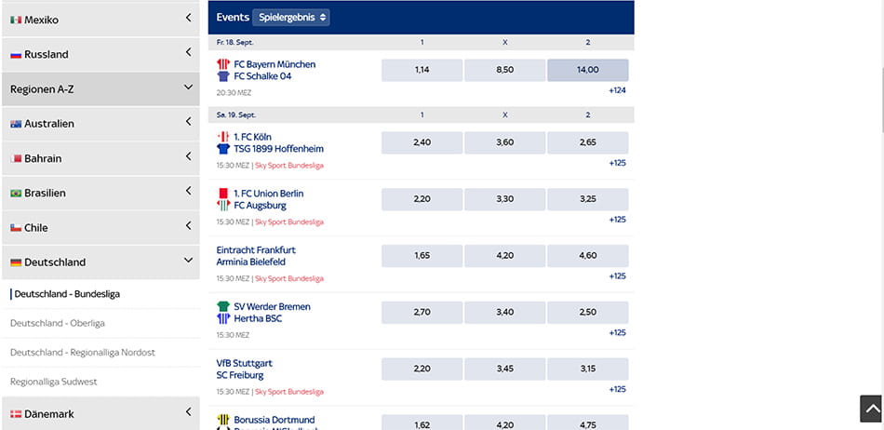Click the FC Bayern München jersey icon
The width and height of the screenshot is (884, 430).
pyautogui.click(x=223, y=64)
